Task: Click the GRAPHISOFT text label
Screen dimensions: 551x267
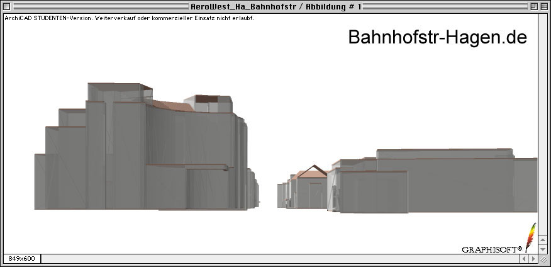Action: [x=492, y=249]
